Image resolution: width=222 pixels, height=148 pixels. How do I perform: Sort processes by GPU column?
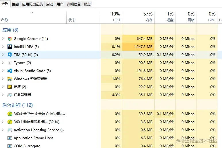click(x=207, y=17)
